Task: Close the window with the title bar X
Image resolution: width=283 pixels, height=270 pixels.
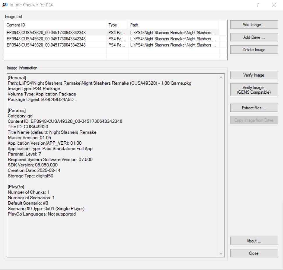Action: click(x=274, y=5)
